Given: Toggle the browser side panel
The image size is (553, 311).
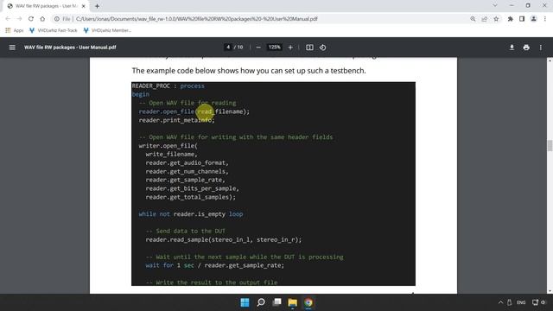Looking at the screenshot, I should tap(522, 19).
